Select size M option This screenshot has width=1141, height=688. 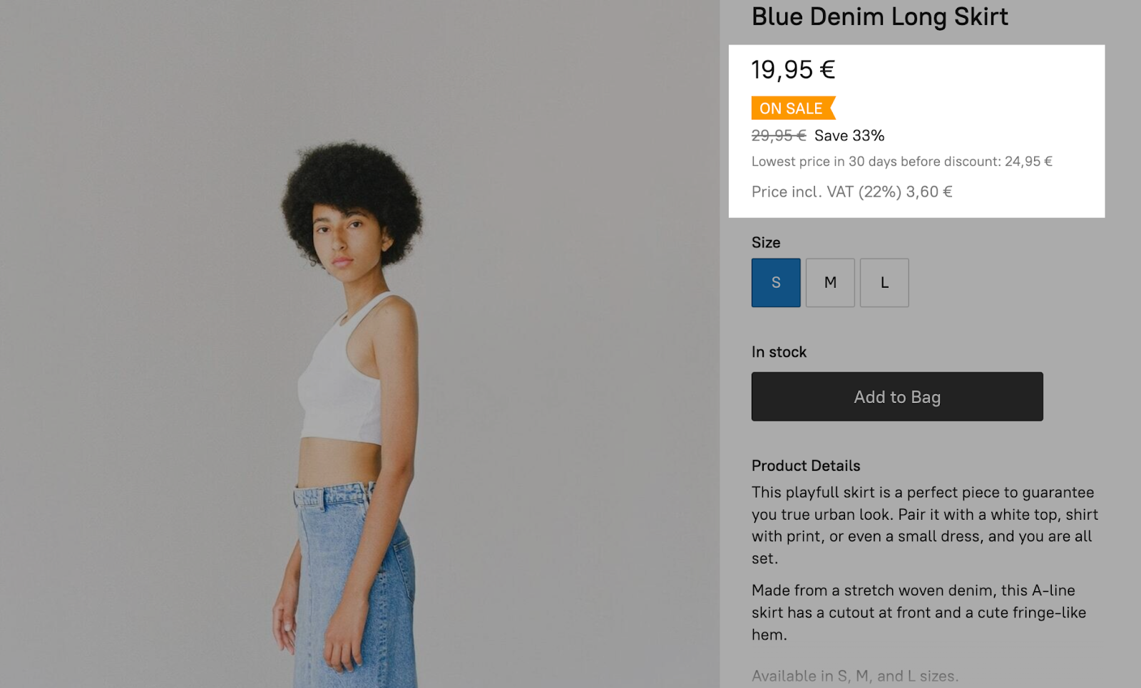[830, 283]
